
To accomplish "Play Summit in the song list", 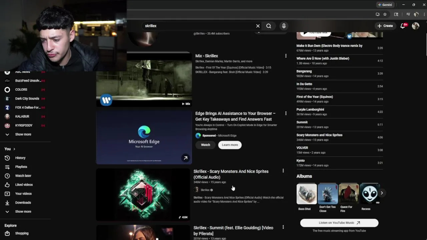I will coord(340,124).
